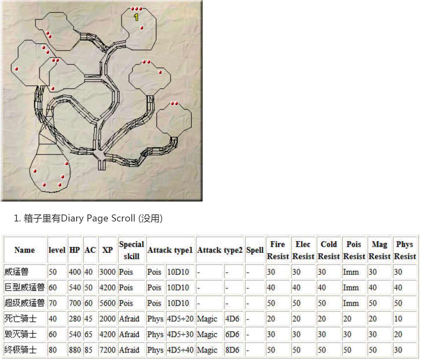The width and height of the screenshot is (421, 360).
Task: Click the Pois Resist column header
Action: 354,250
